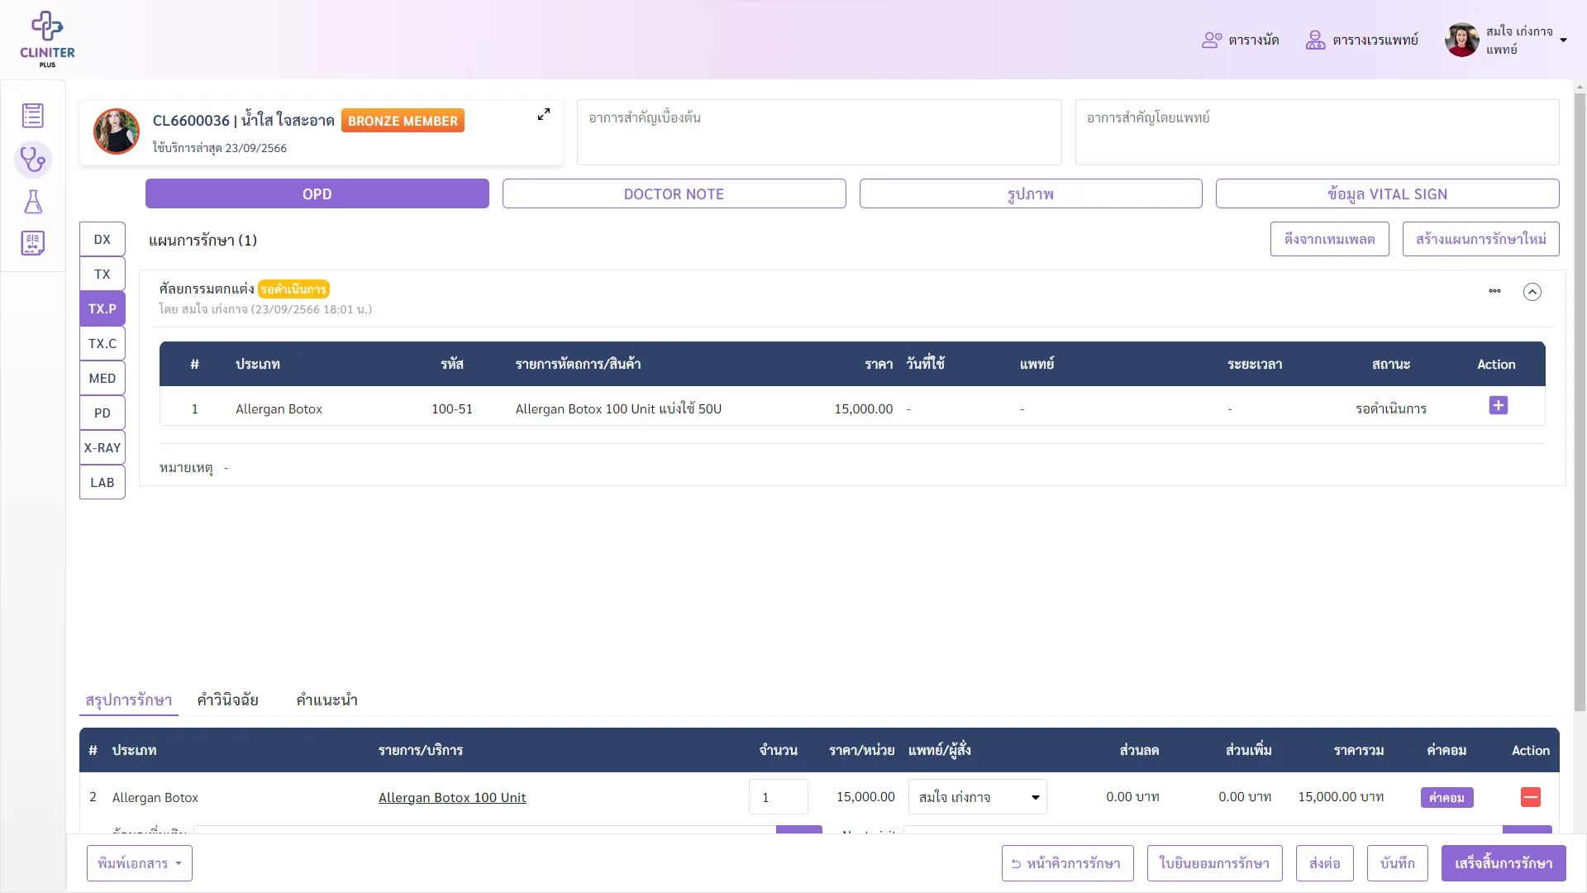Switch to the DOCTOR NOTE tab
1587x893 pixels.
[x=674, y=193]
